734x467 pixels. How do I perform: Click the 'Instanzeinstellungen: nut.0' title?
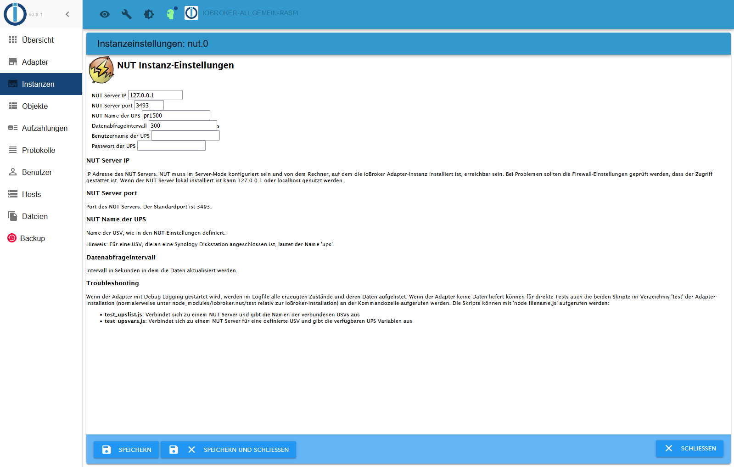tap(153, 44)
